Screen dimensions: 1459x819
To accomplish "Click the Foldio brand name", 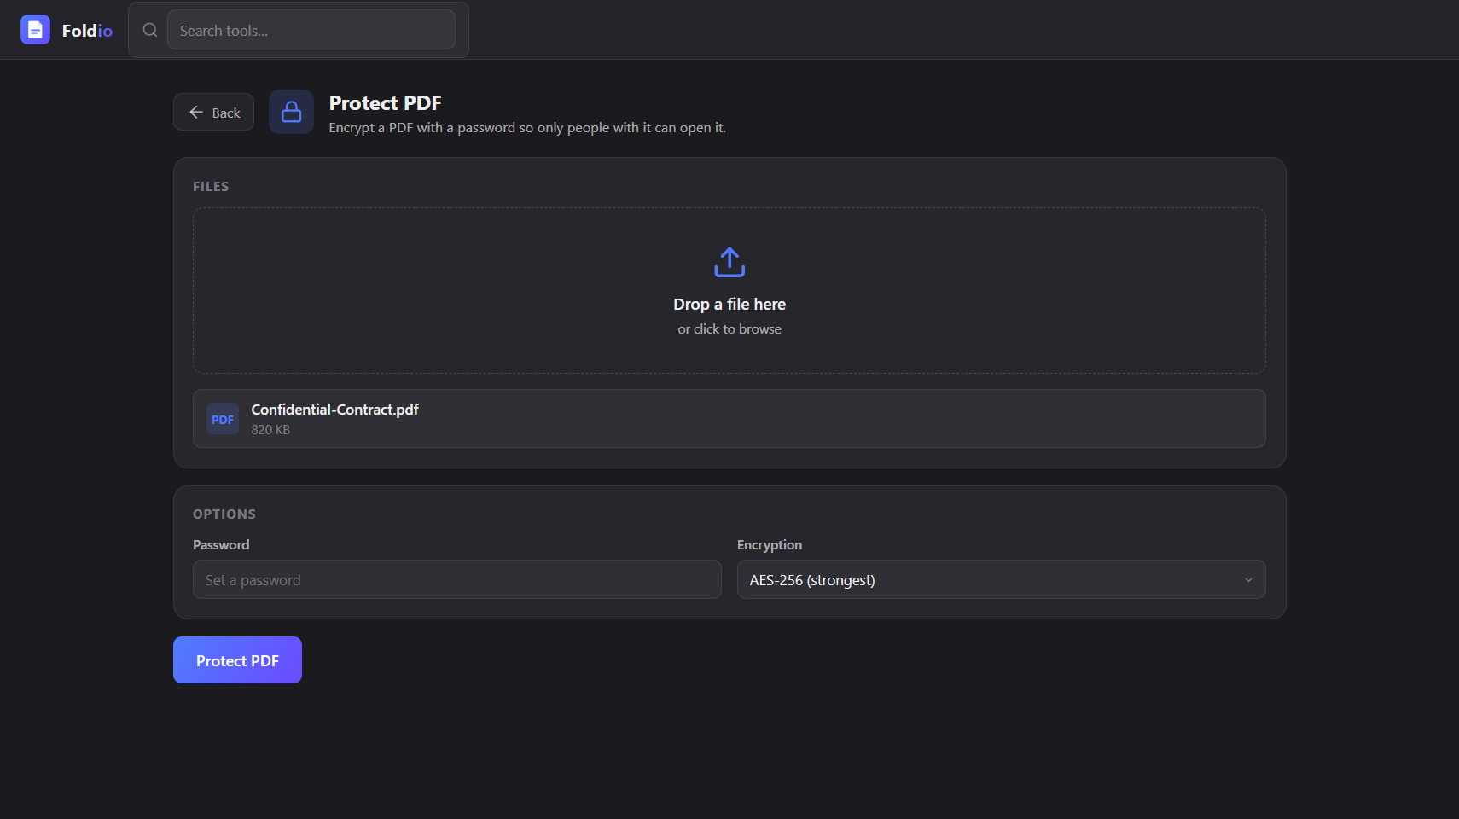I will [87, 31].
